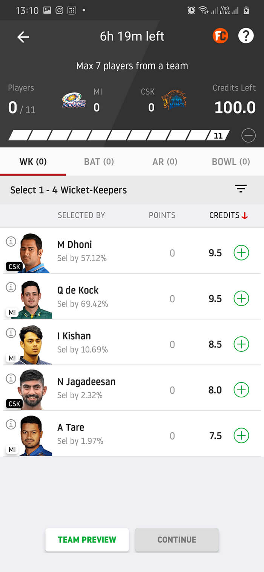Sort list by Points column

162,215
